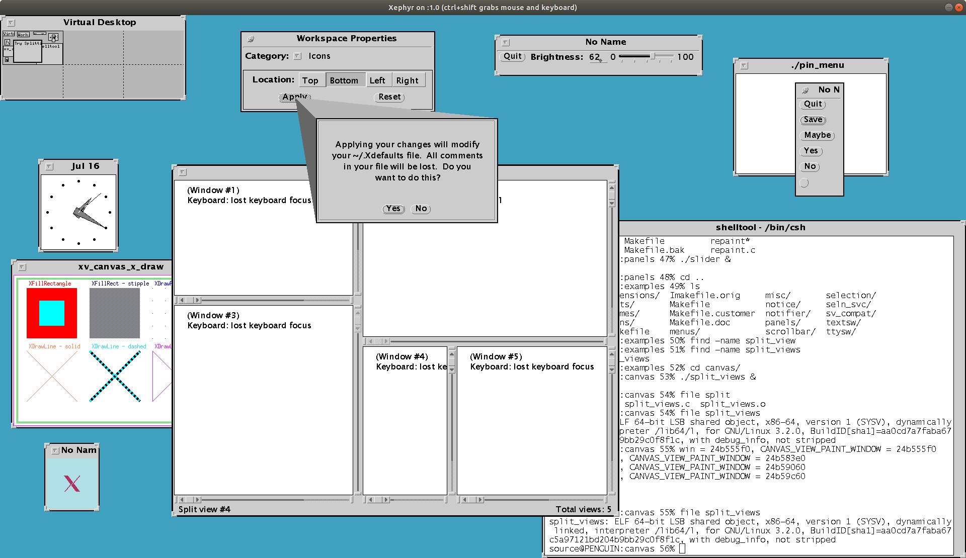
Task: Select the Left location option
Action: click(377, 80)
